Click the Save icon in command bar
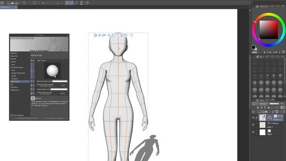The image size is (286, 161). [16, 3]
